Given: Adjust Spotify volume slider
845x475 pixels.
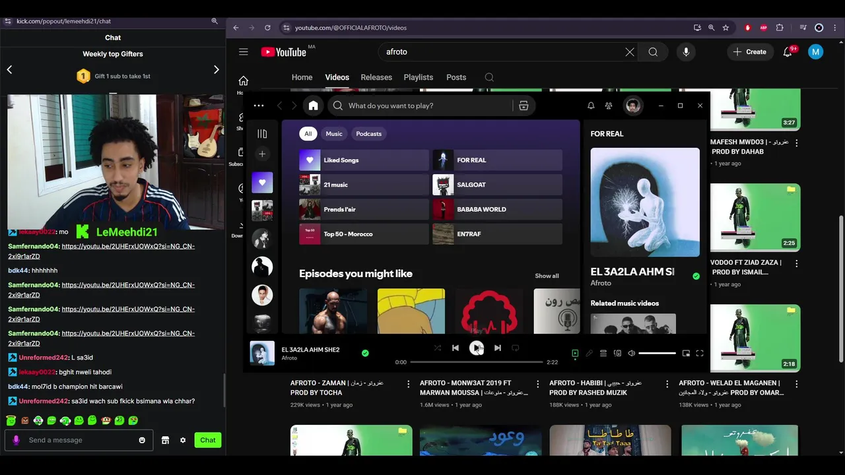Looking at the screenshot, I should coord(658,354).
